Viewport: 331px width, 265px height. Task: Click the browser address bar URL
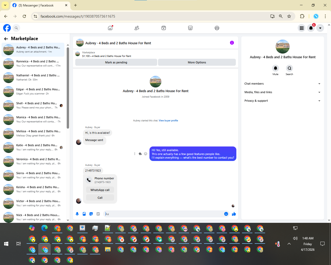point(78,16)
